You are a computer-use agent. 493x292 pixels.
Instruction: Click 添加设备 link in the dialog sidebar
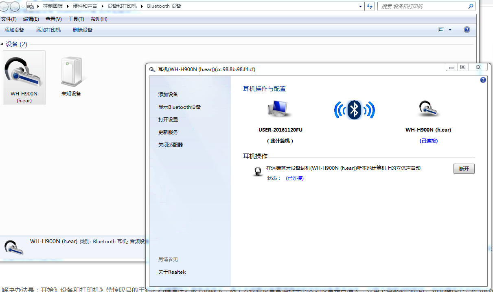pyautogui.click(x=168, y=94)
